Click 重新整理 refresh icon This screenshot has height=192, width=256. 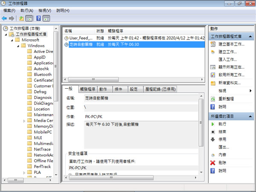point(213,99)
